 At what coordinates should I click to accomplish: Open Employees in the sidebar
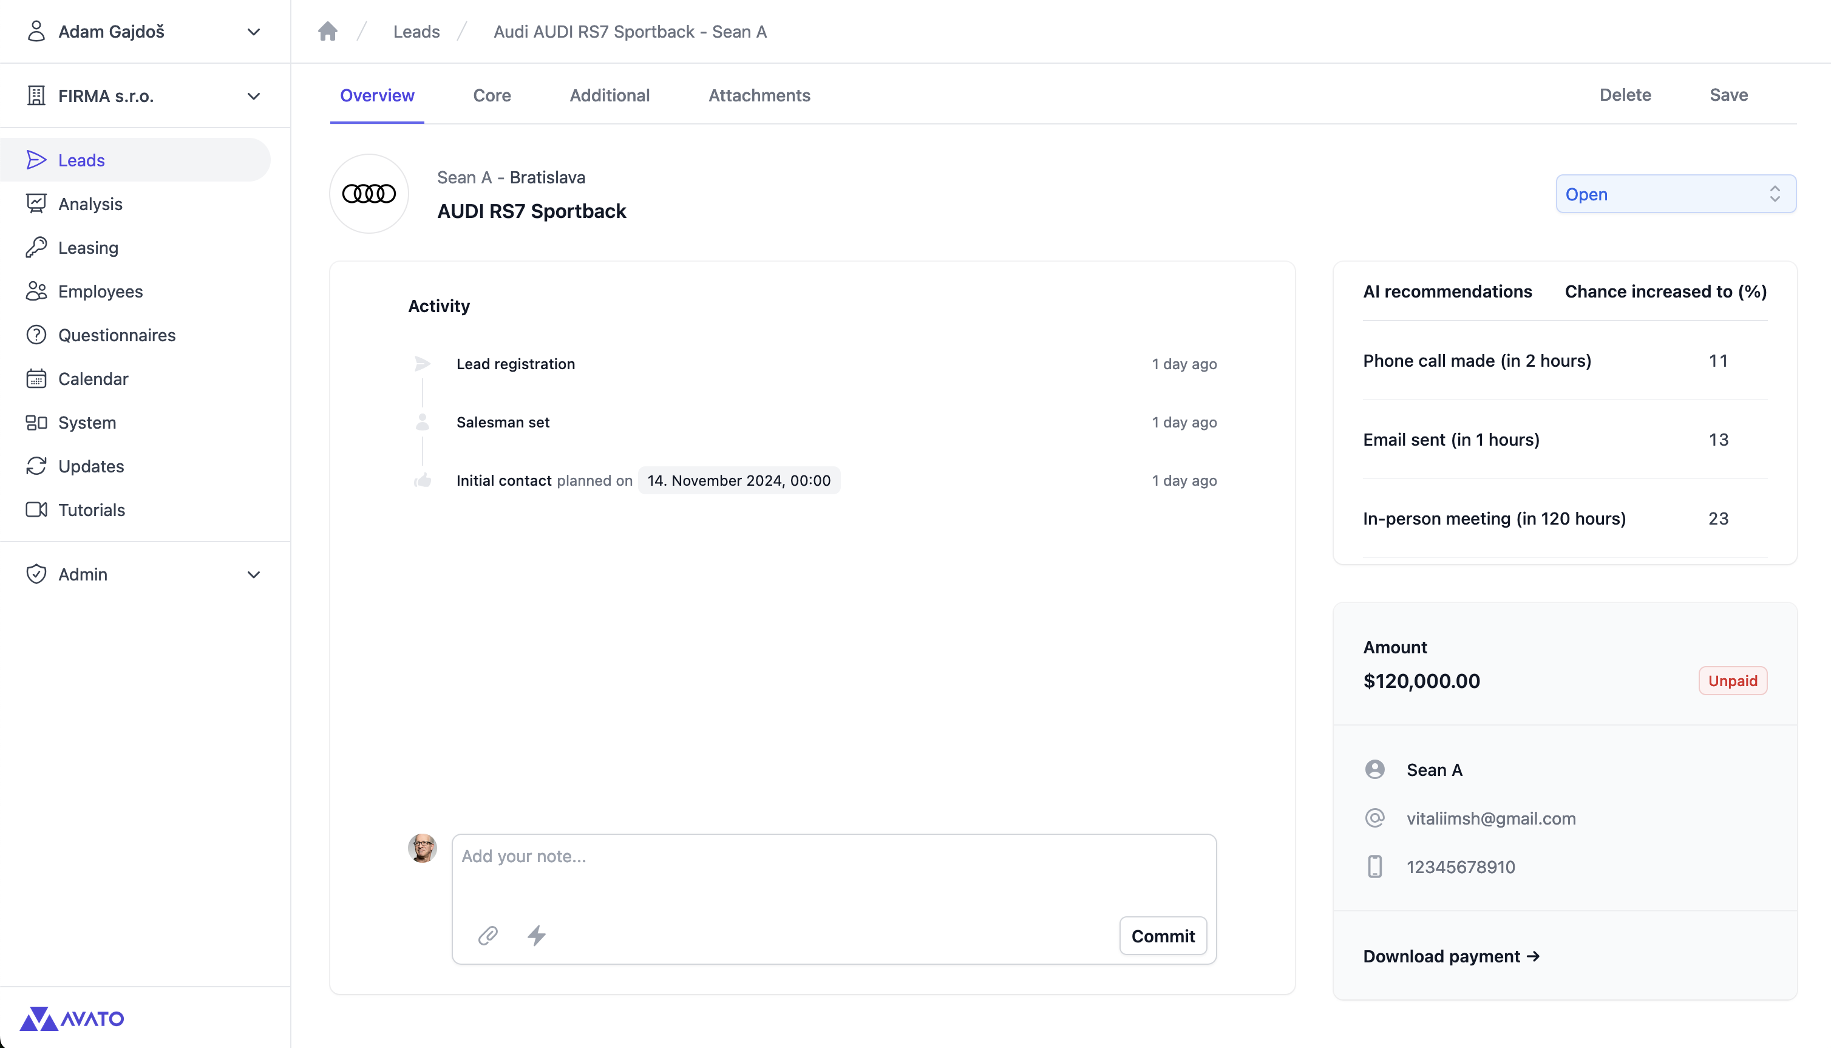[x=135, y=291]
